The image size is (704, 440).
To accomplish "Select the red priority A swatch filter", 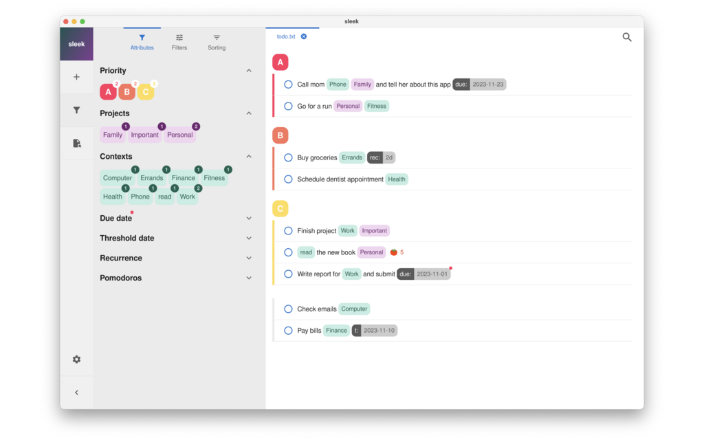I will click(x=108, y=91).
